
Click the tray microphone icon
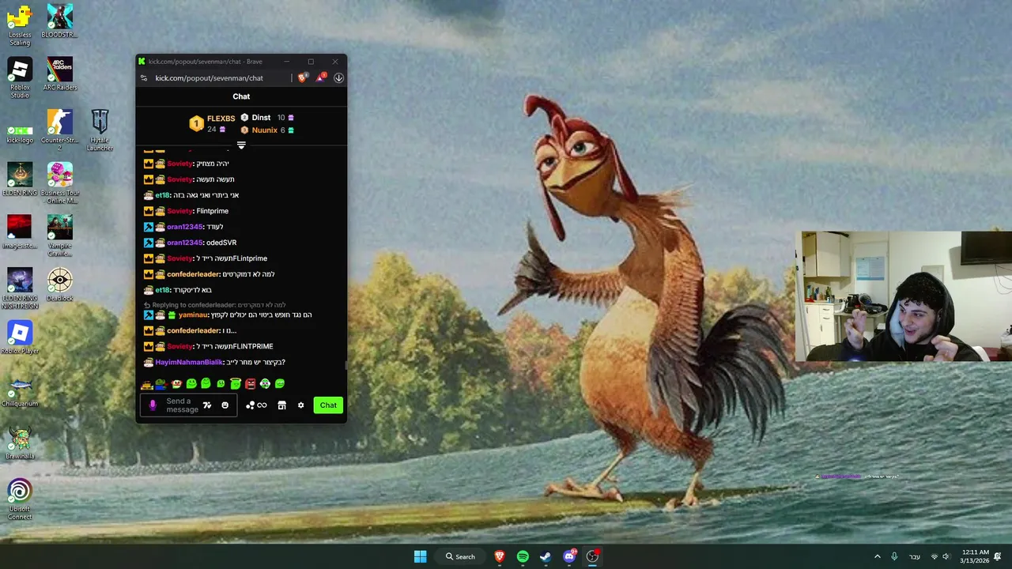(x=894, y=556)
